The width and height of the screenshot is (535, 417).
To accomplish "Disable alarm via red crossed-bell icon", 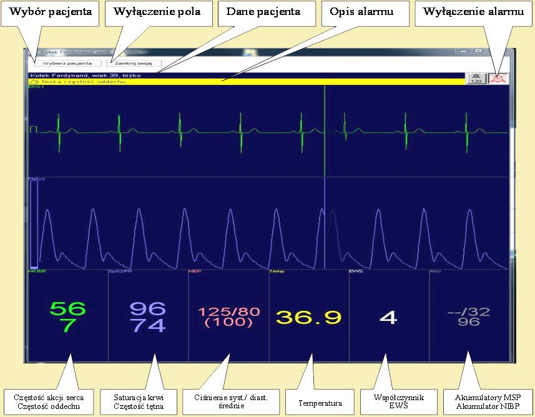I will (498, 78).
